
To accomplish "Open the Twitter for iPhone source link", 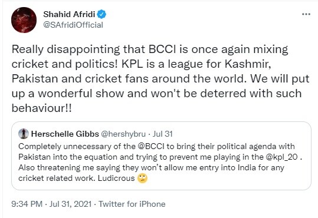I will coord(132,204).
